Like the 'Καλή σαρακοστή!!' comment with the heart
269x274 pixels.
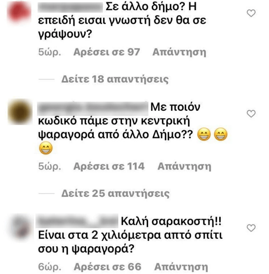coord(251,228)
